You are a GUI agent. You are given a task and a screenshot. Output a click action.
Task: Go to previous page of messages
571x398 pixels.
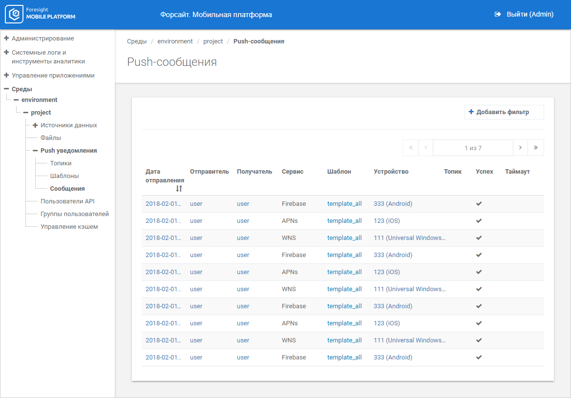click(x=425, y=148)
